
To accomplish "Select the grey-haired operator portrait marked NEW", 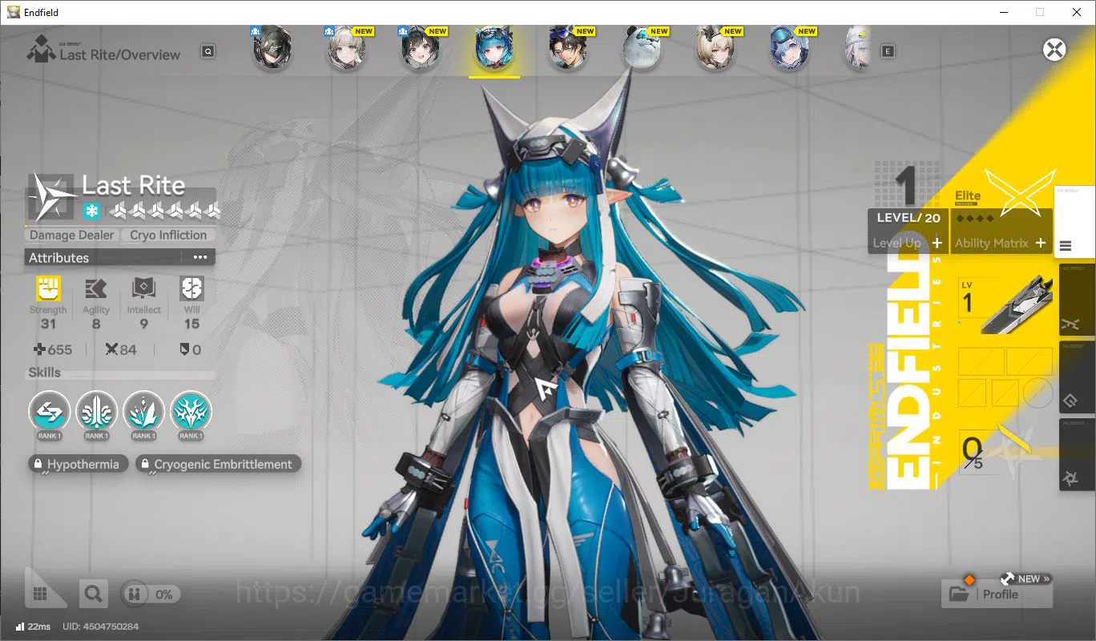I will click(x=346, y=50).
